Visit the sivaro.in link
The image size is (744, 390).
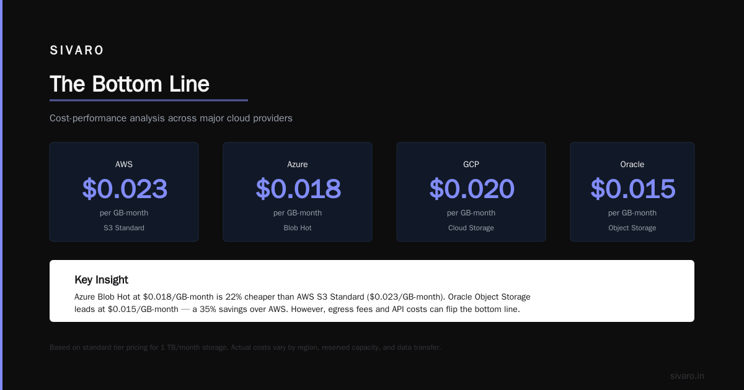[687, 376]
